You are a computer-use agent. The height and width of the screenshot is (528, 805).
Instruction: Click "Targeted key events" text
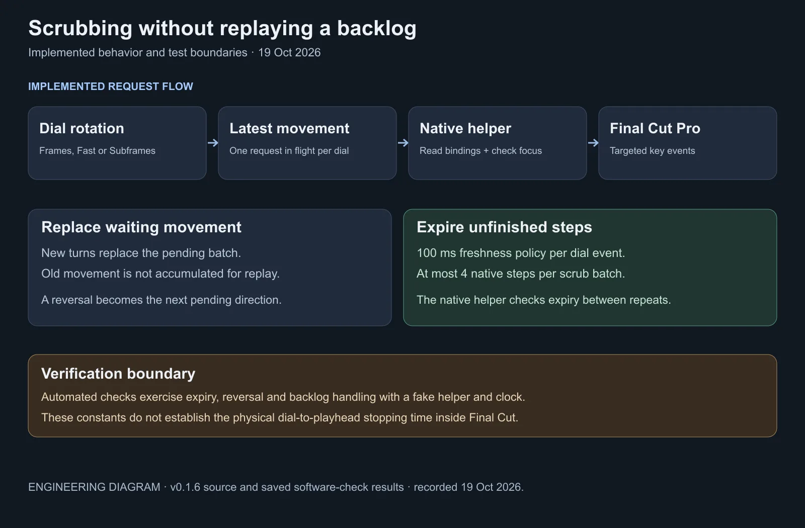[653, 150]
